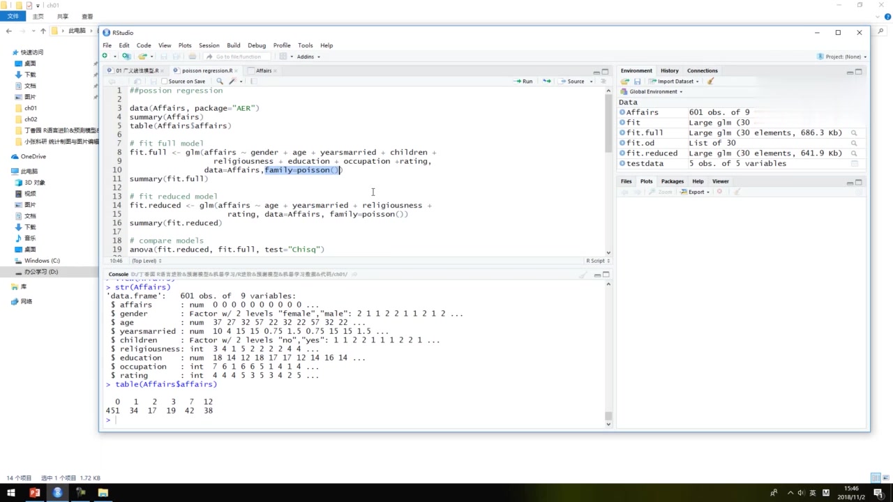Image resolution: width=893 pixels, height=502 pixels.
Task: Click the Windows Start button
Action: 11,492
